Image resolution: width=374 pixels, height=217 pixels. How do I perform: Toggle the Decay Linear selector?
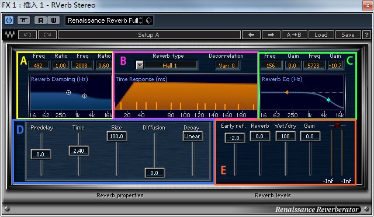192,136
